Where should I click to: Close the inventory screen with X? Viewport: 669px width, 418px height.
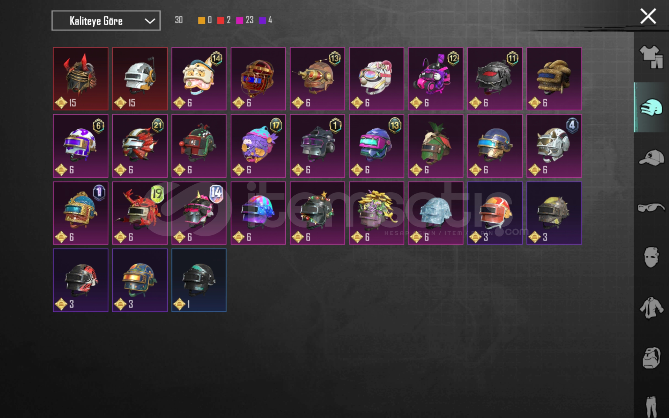click(648, 17)
